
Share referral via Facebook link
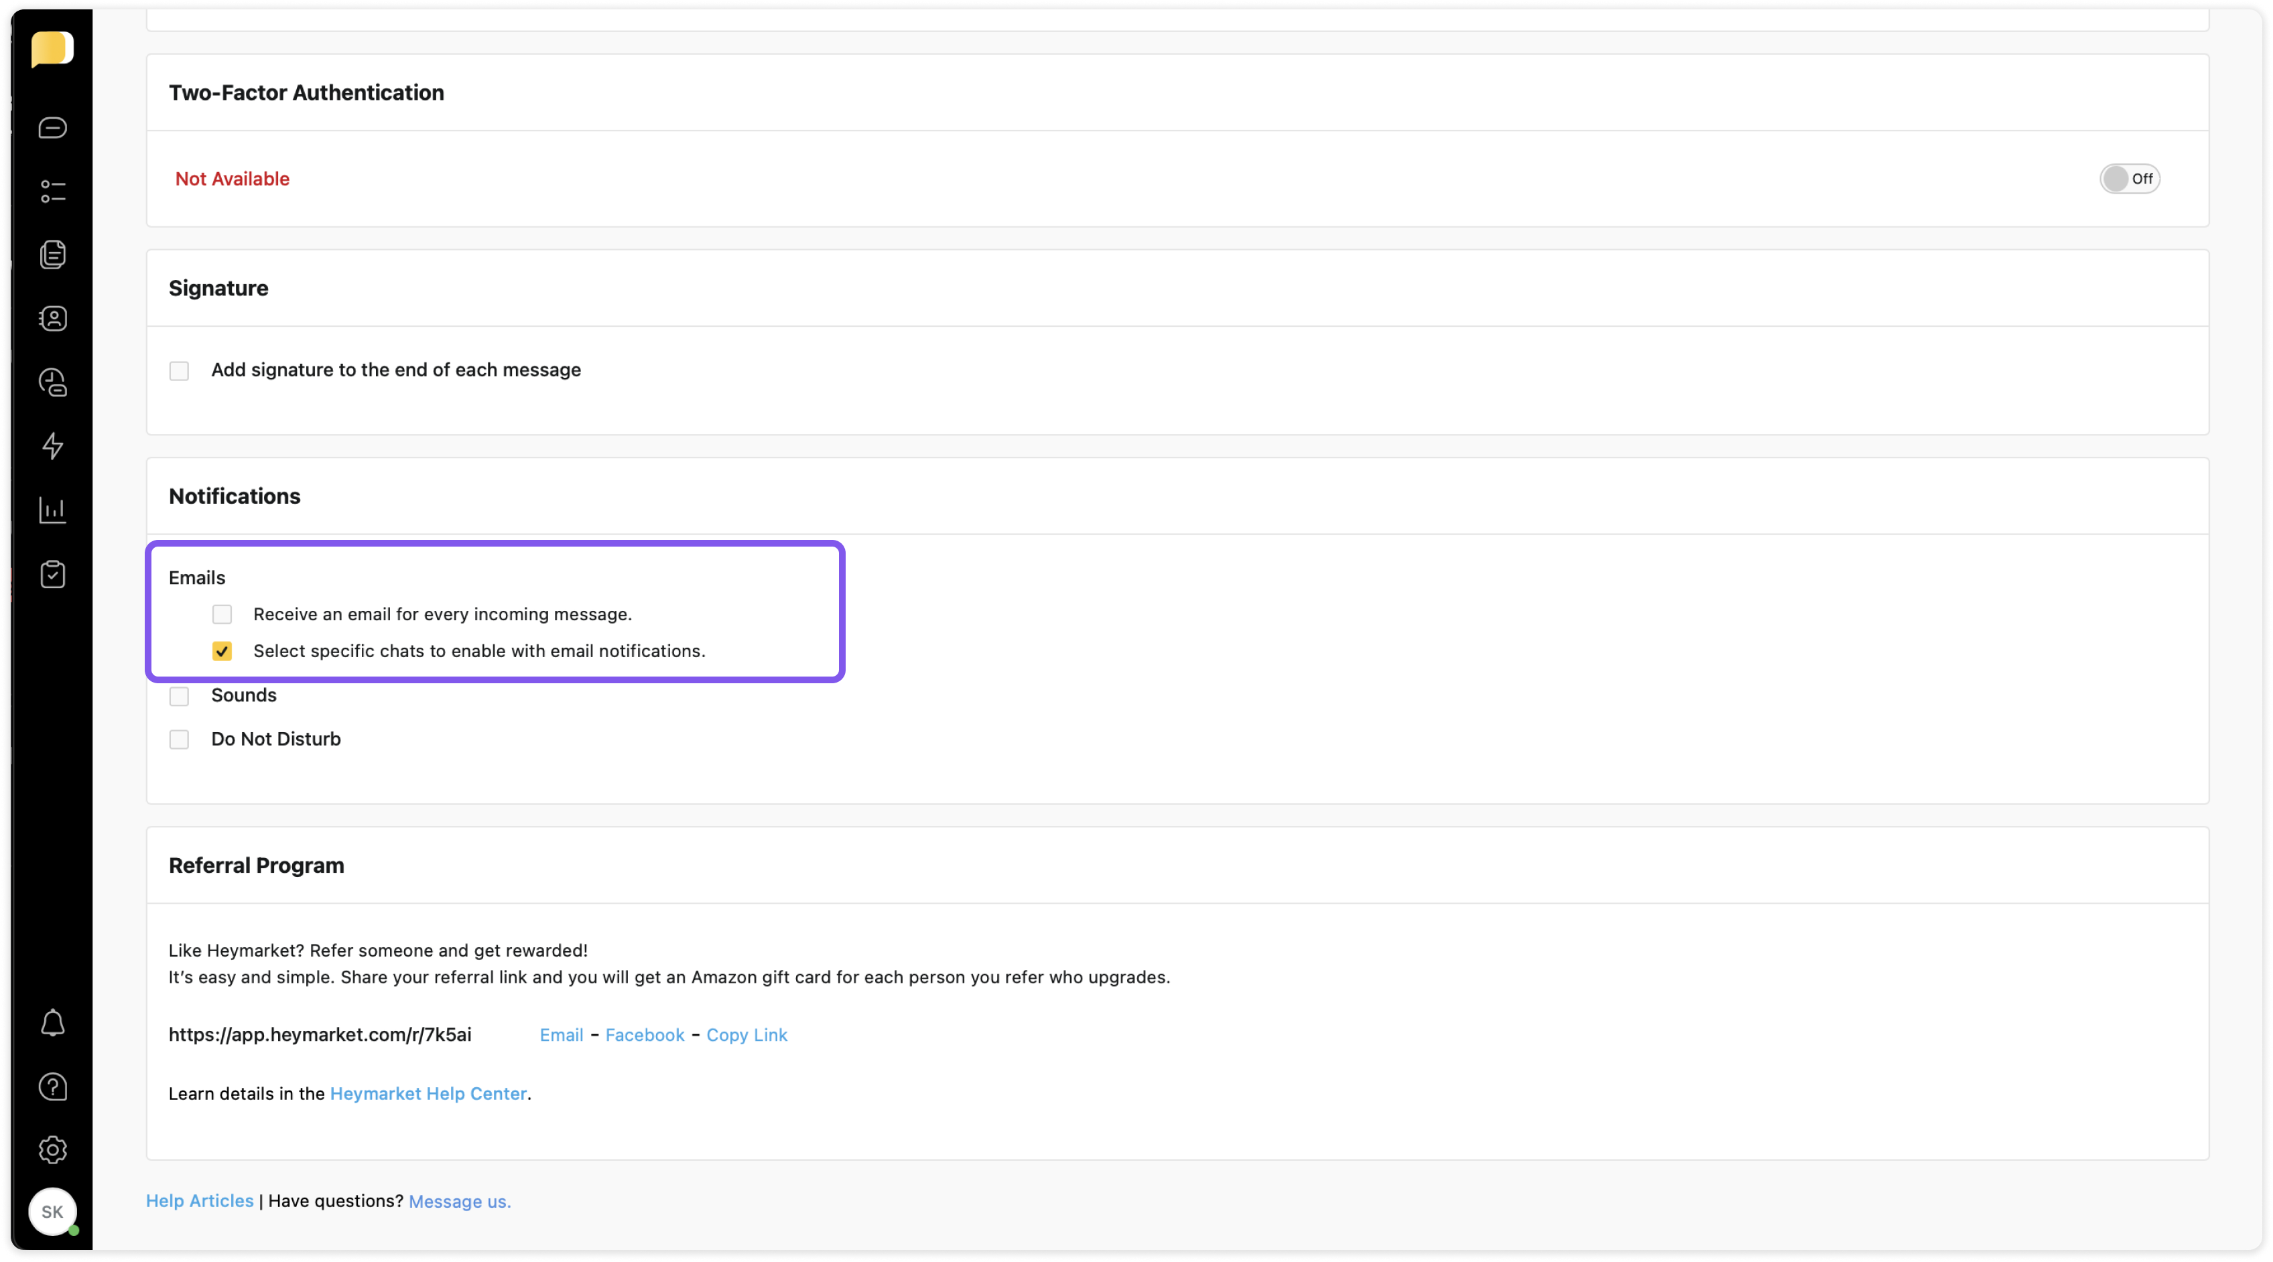pos(644,1034)
